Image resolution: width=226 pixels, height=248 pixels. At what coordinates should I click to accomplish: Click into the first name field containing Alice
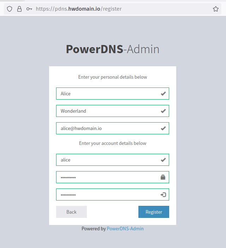click(106, 94)
